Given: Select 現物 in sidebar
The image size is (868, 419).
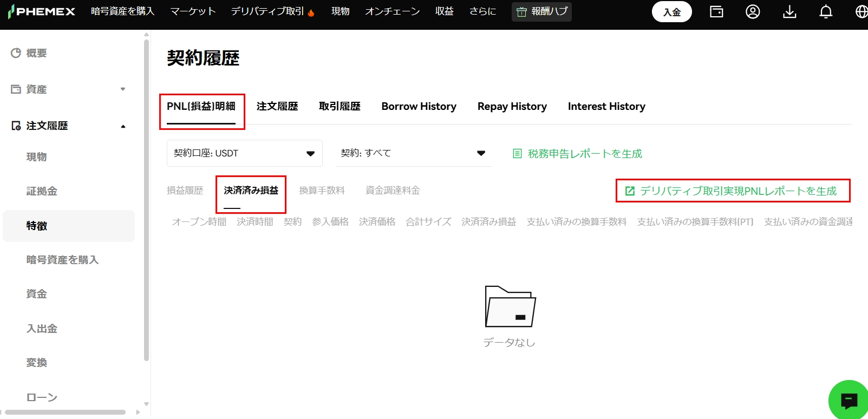Looking at the screenshot, I should point(37,157).
